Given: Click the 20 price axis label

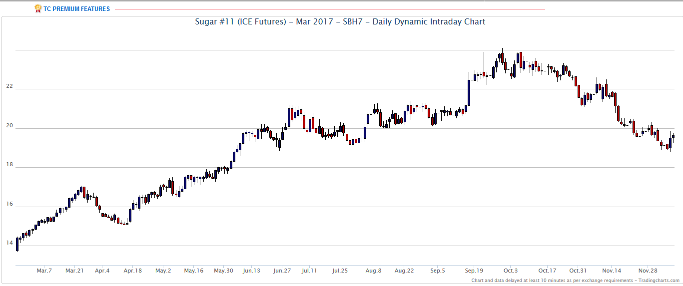Looking at the screenshot, I should (9, 126).
